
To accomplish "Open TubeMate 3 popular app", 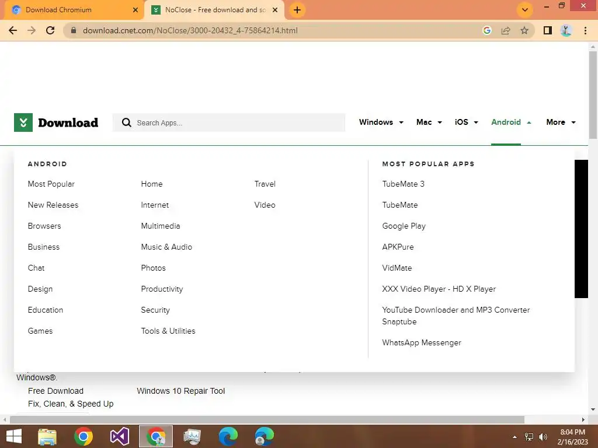I will (403, 184).
